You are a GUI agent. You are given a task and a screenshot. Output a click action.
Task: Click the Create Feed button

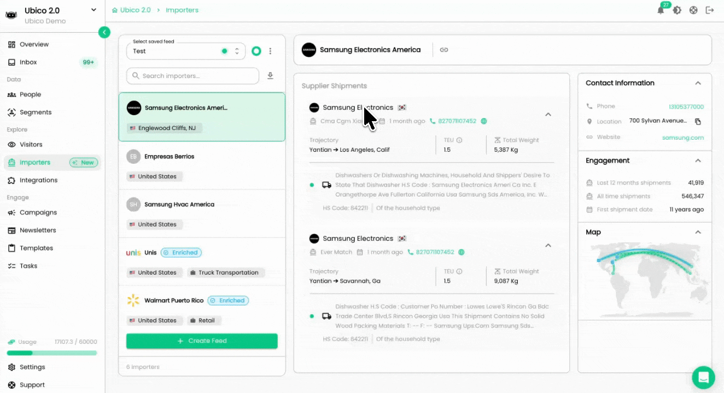pos(202,341)
